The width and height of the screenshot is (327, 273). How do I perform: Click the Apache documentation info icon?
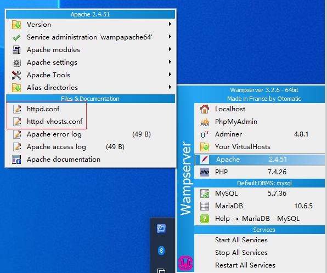coord(16,160)
